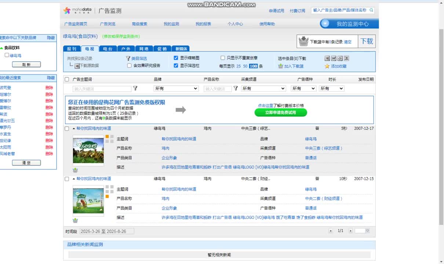
Task: Switch to the 促销 media tab
Action: click(x=162, y=49)
